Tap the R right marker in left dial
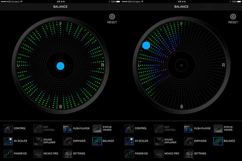Viewport: 242px width, 161px height. 102,65
